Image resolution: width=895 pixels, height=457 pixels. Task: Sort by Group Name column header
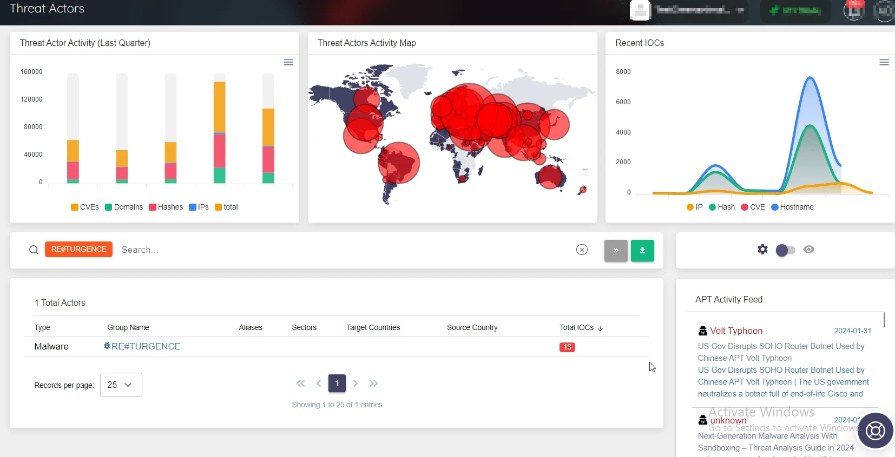point(128,327)
